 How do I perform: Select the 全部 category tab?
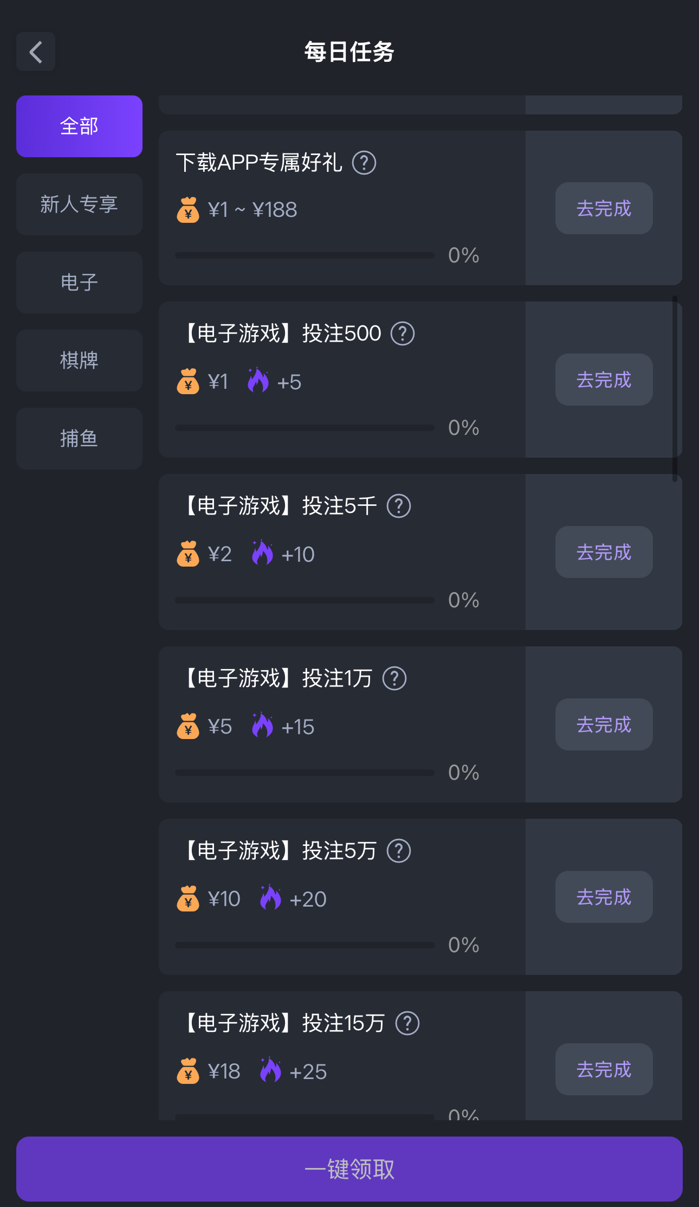click(x=79, y=126)
